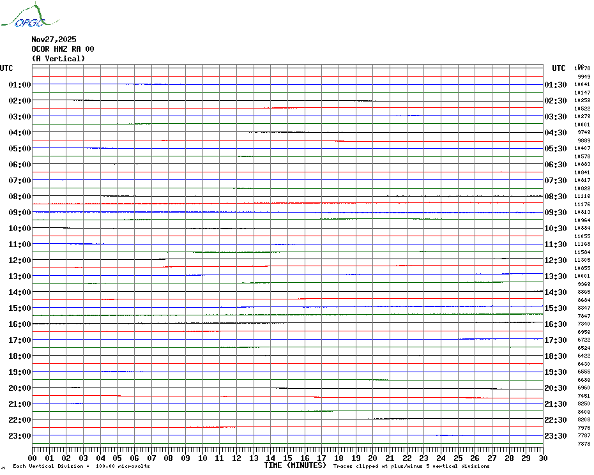594x475 pixels.
Task: Click station label OCOR HNZ RA 00
Action: click(63, 49)
